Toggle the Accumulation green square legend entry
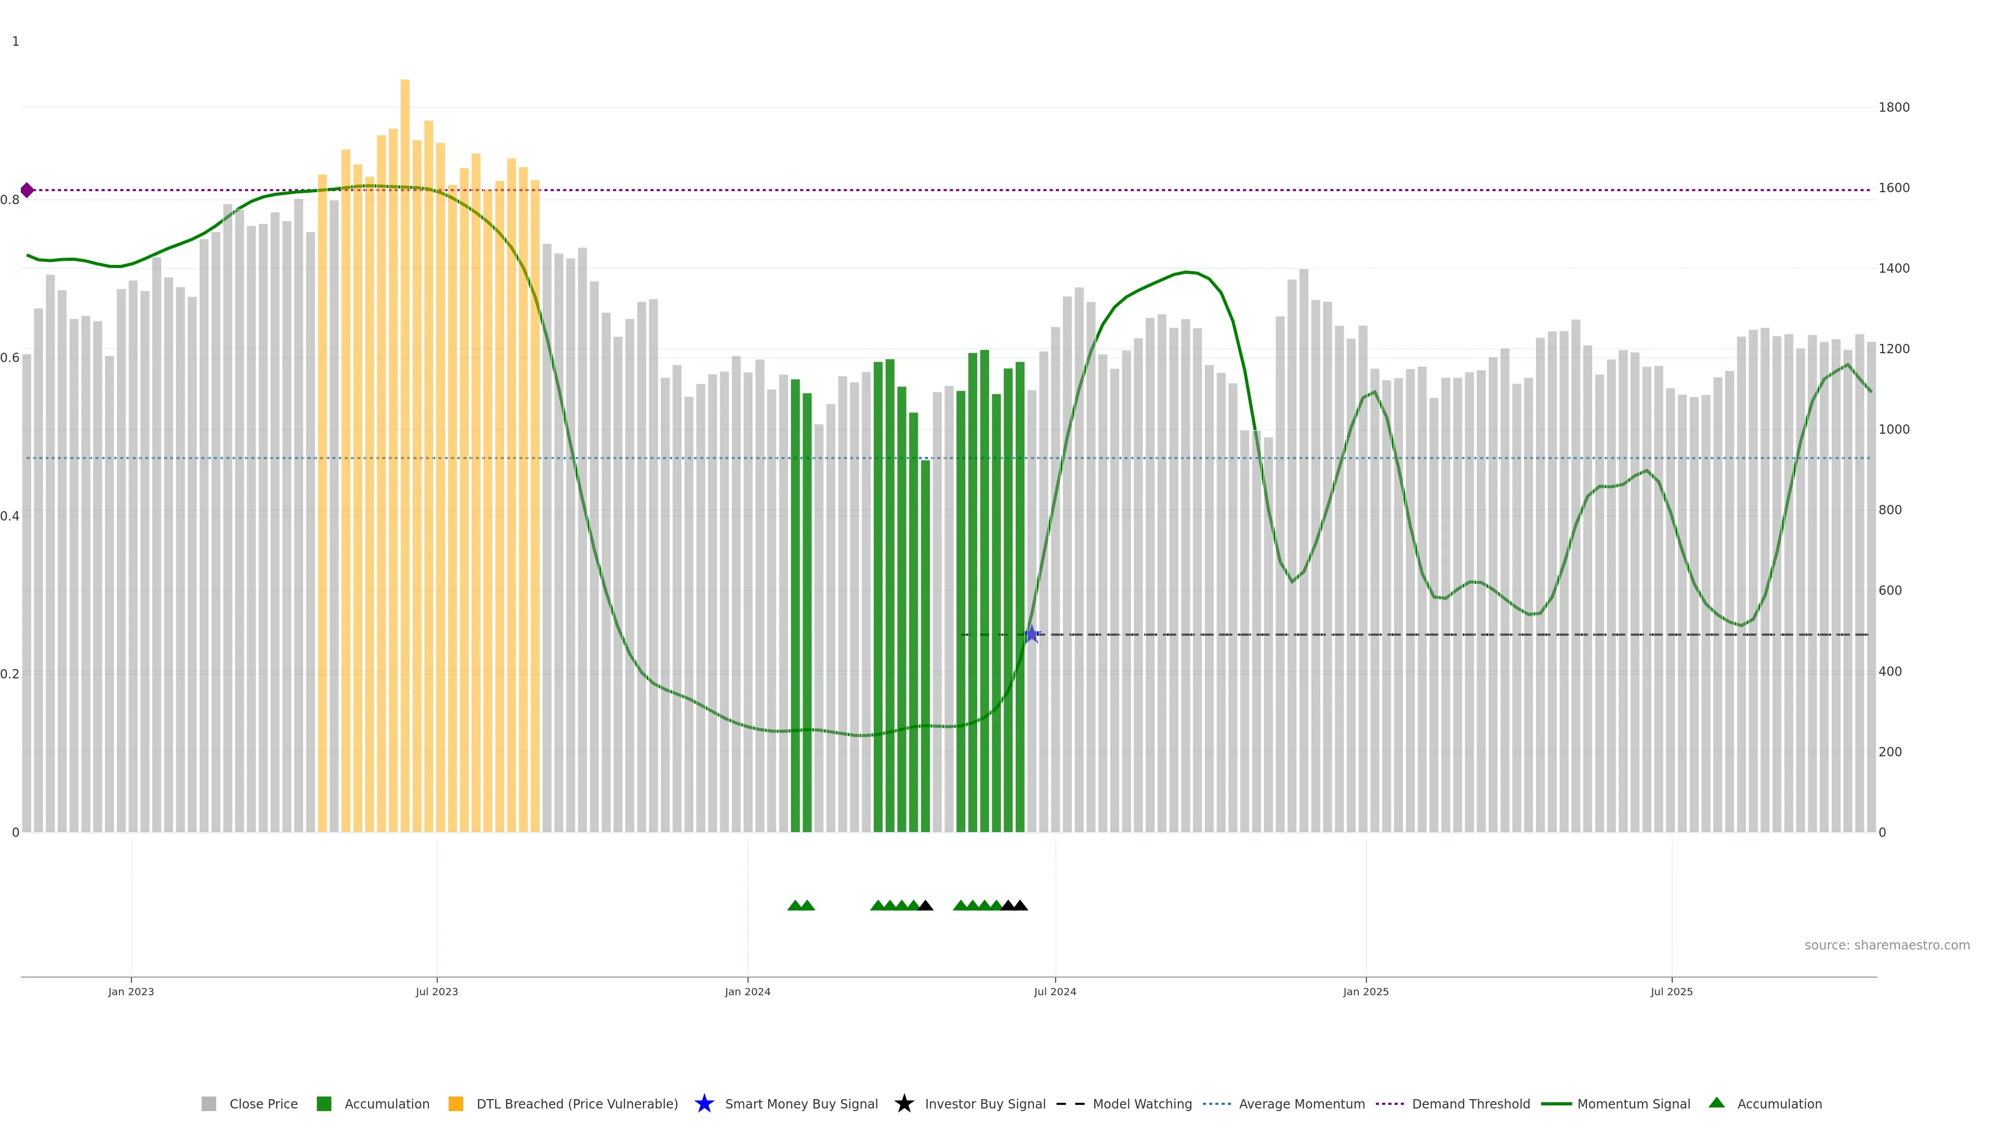Screen dimensions: 1996x1122 click(x=325, y=1103)
